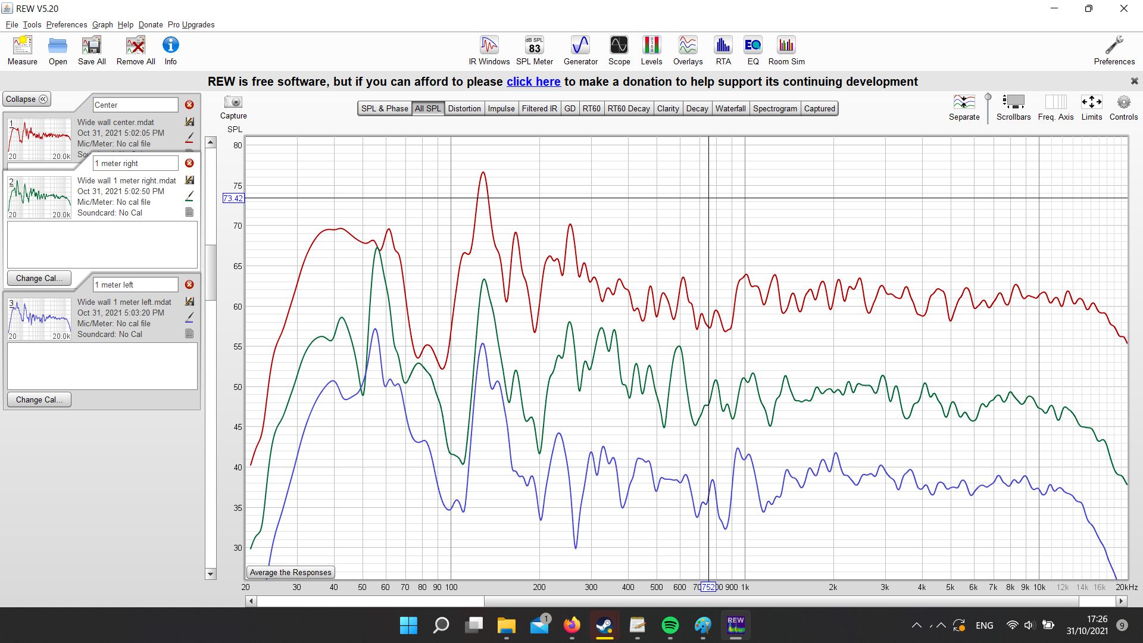Open Preferences wrench icon
Image resolution: width=1143 pixels, height=643 pixels.
pyautogui.click(x=1114, y=50)
